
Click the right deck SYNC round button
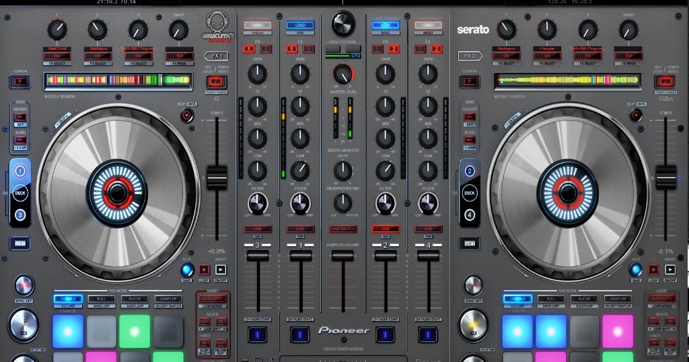coord(473,285)
